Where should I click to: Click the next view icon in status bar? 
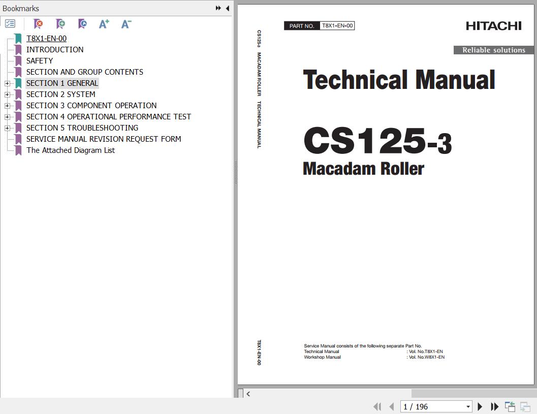tap(525, 406)
